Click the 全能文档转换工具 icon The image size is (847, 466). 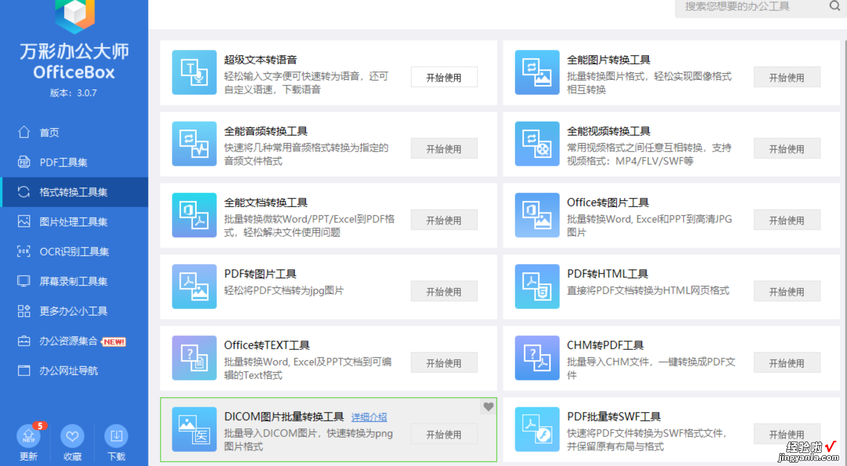194,215
